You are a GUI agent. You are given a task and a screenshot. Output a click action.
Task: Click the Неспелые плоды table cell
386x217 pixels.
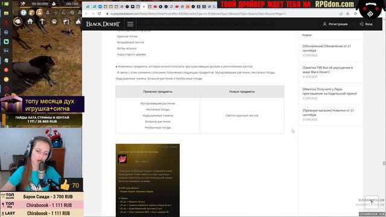point(157,110)
